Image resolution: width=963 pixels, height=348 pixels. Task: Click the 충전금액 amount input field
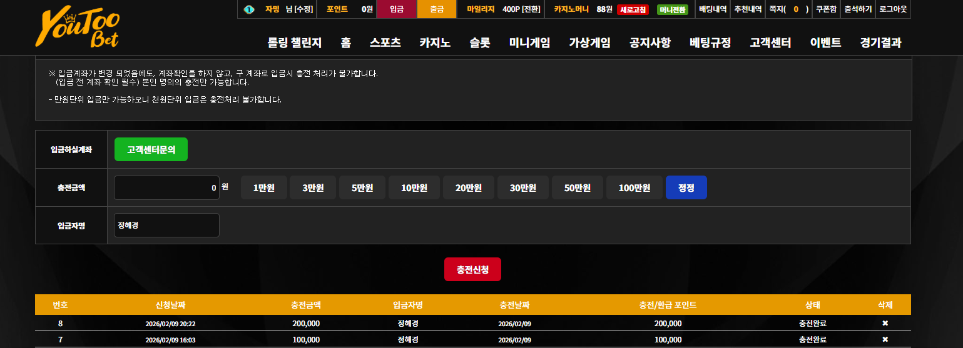[166, 187]
